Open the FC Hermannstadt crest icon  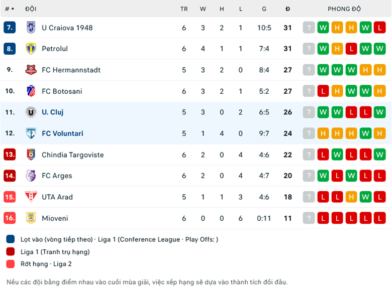(x=31, y=70)
